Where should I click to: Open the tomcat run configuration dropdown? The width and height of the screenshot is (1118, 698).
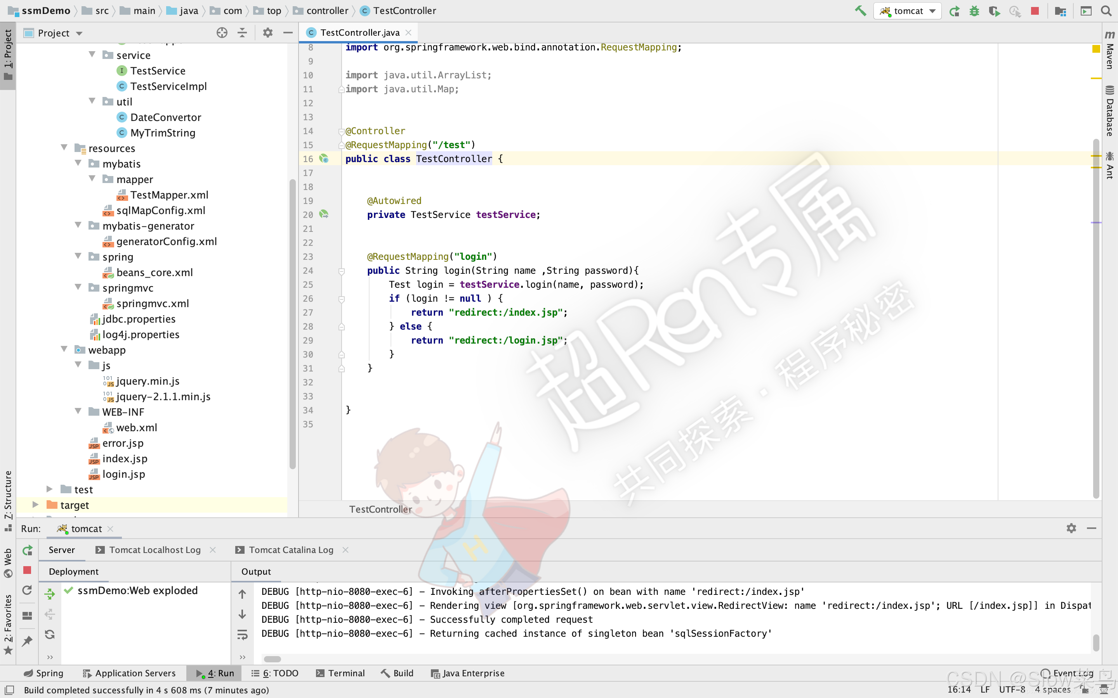click(x=907, y=10)
